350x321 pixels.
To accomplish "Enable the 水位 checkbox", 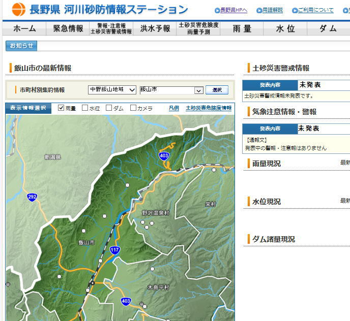I will (85, 108).
